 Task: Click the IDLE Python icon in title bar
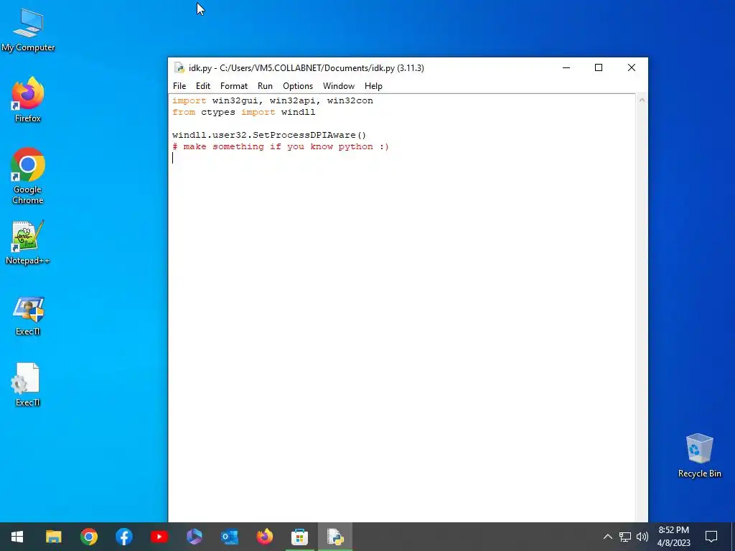179,68
